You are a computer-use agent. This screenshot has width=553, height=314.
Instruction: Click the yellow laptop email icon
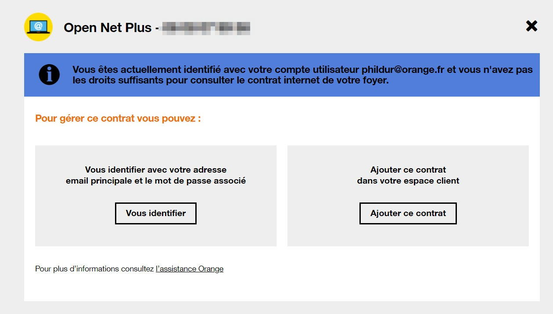tap(38, 27)
